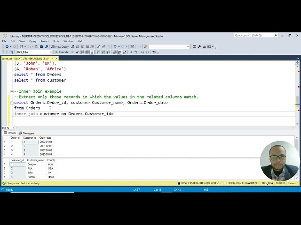Toggle IntelliSense Enabled button
301x225 pixels.
point(92,52)
